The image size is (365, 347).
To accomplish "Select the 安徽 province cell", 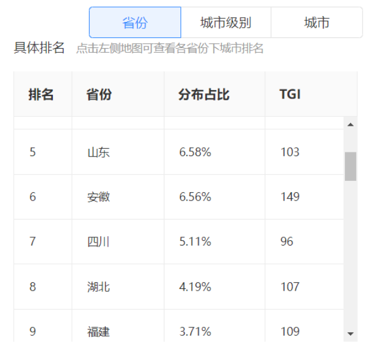I will (x=99, y=197).
